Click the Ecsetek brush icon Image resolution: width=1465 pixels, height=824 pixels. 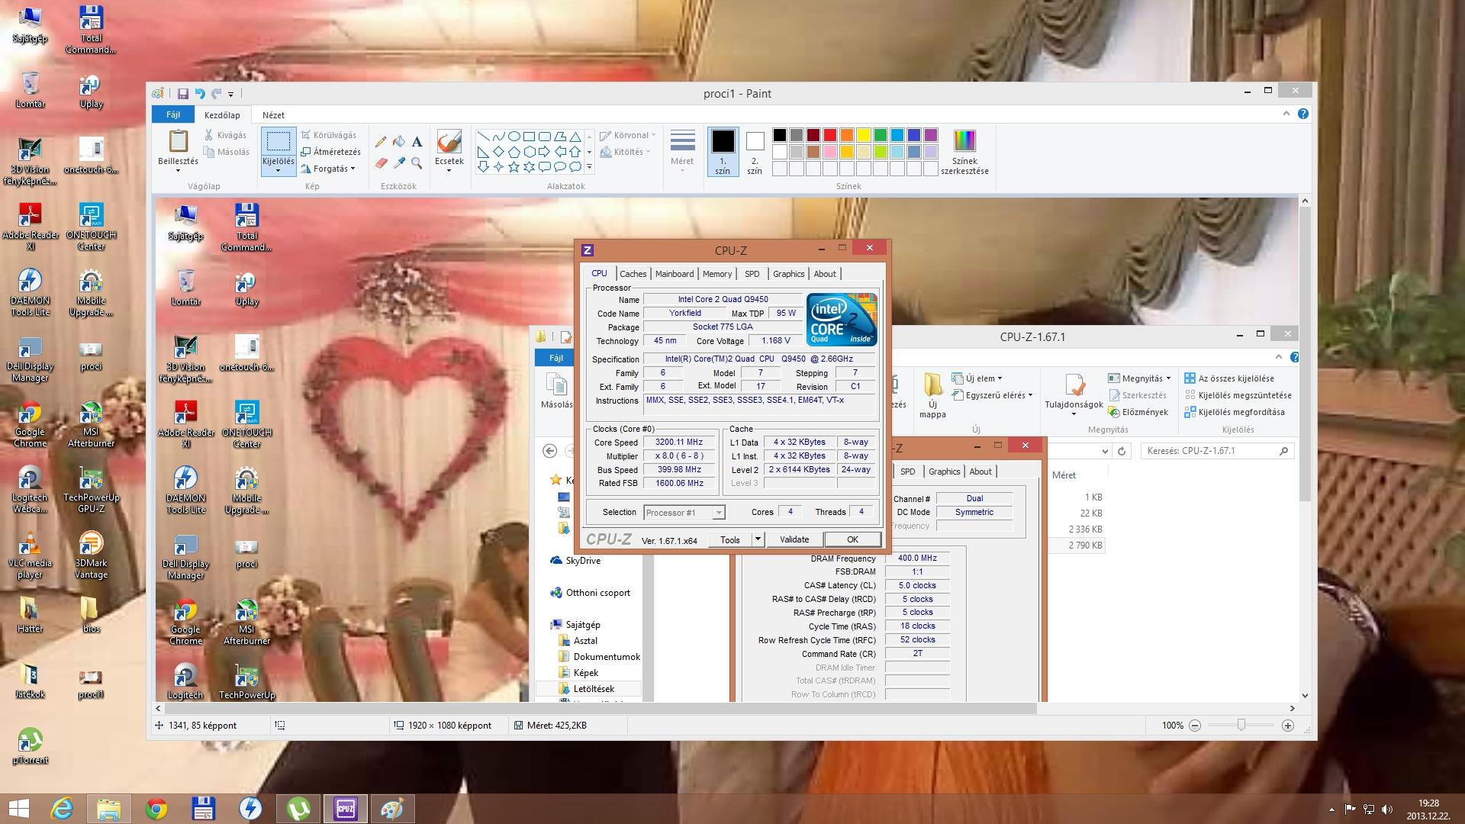pos(449,141)
